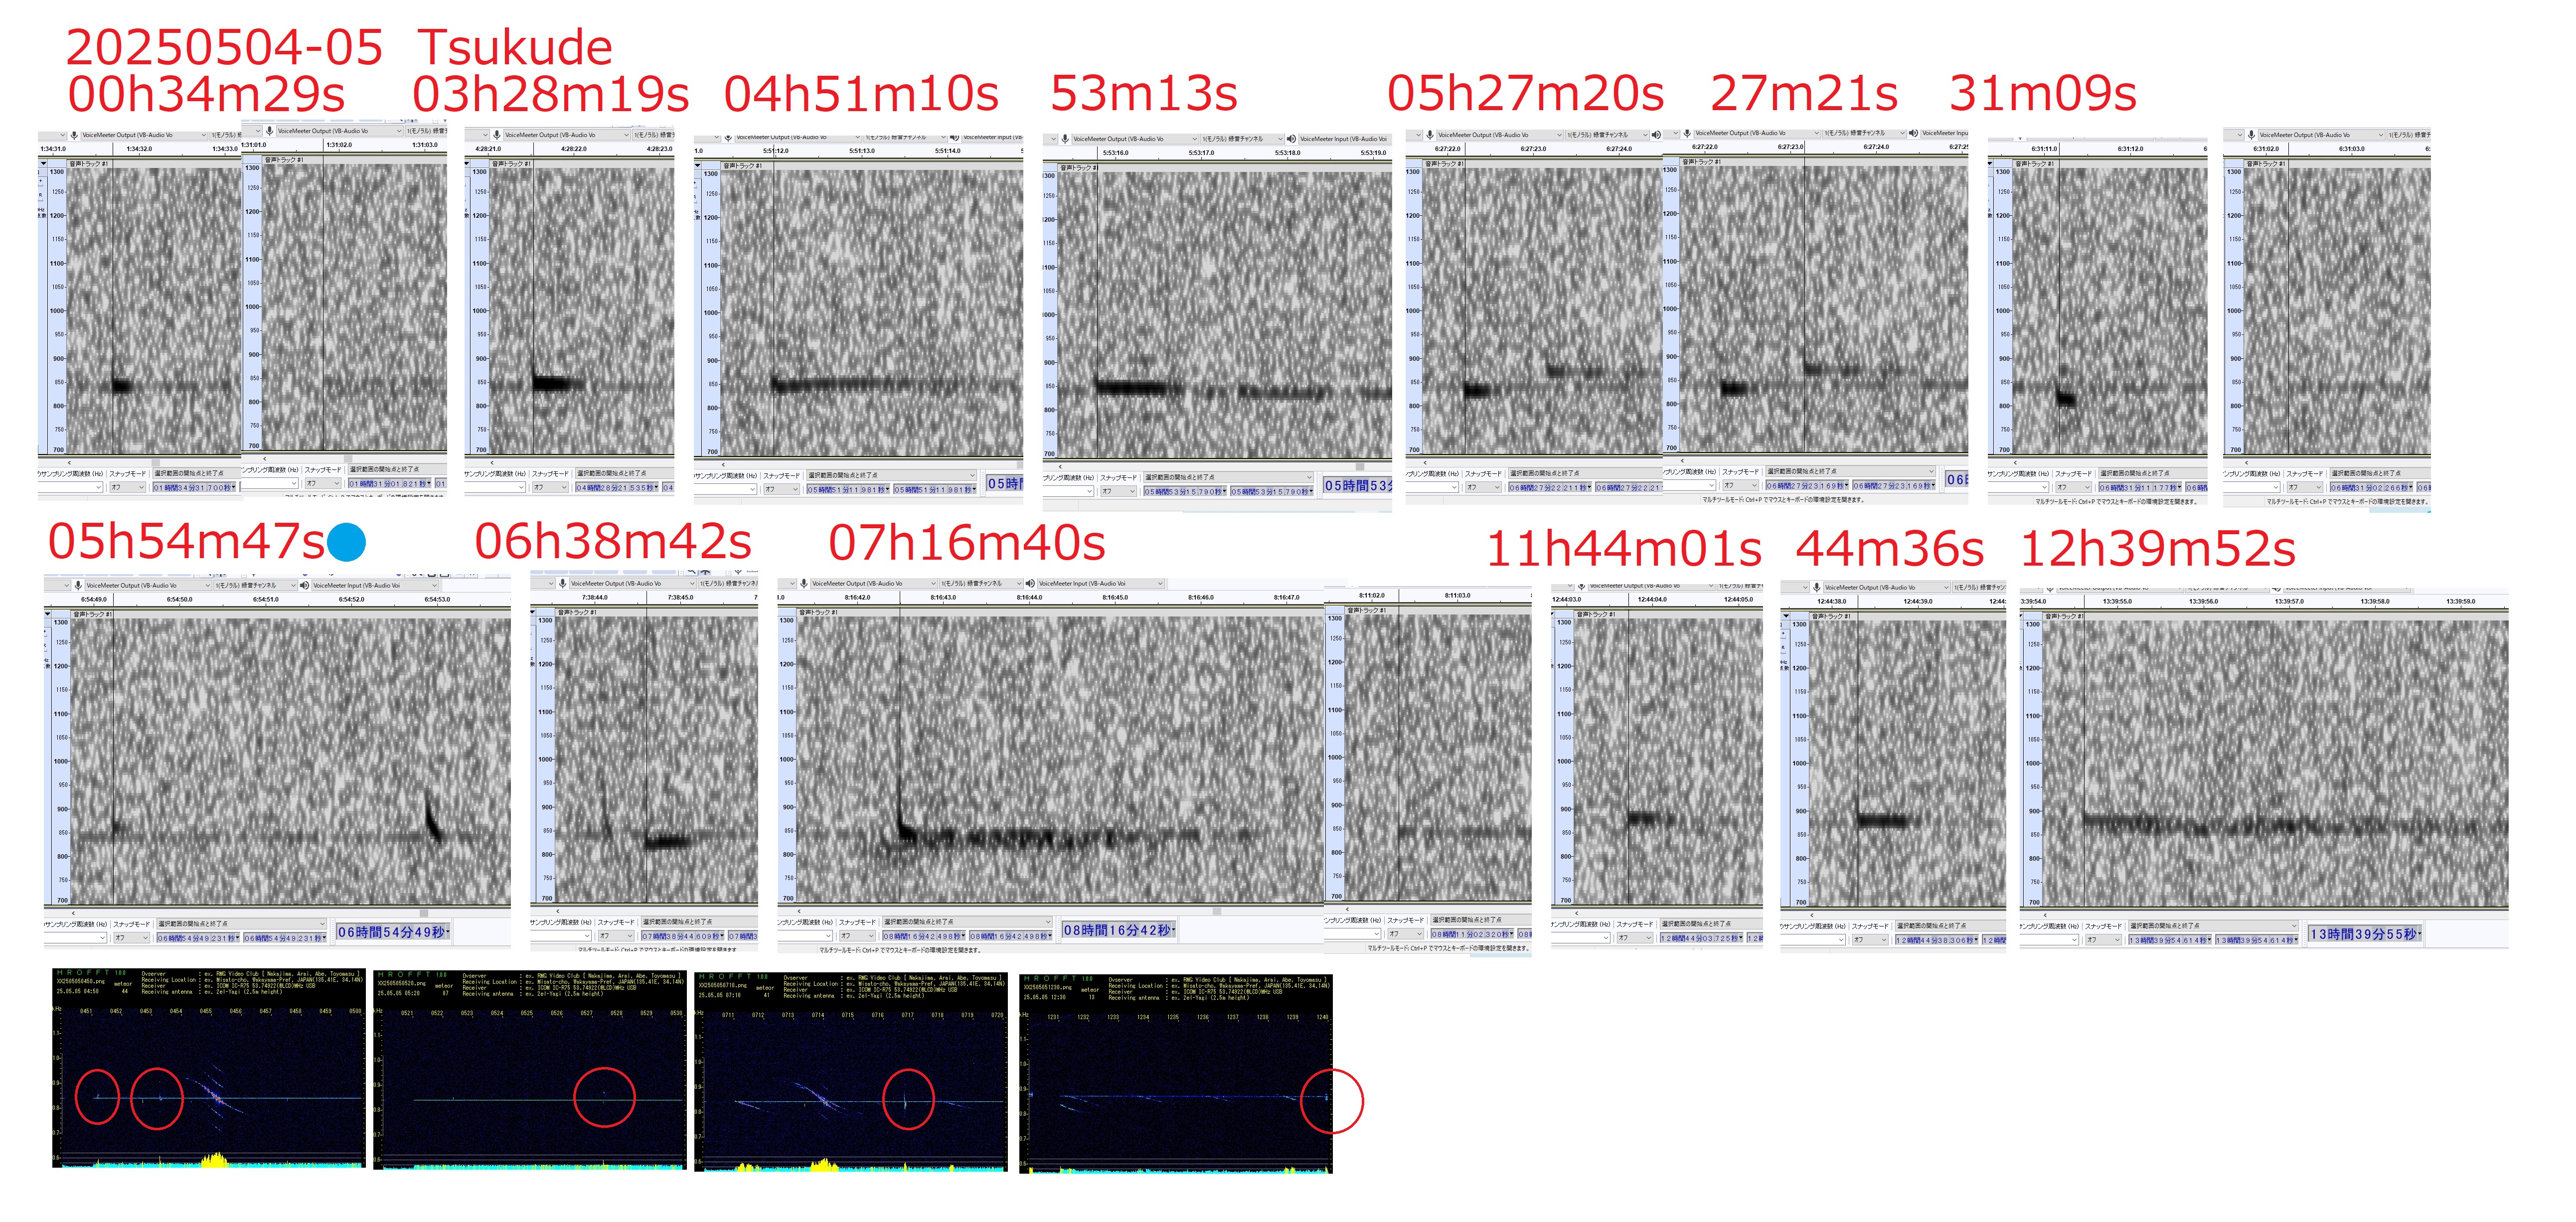
Task: Click speaker icon in the 5:53:16 spectrogram panel
Action: [1291, 139]
